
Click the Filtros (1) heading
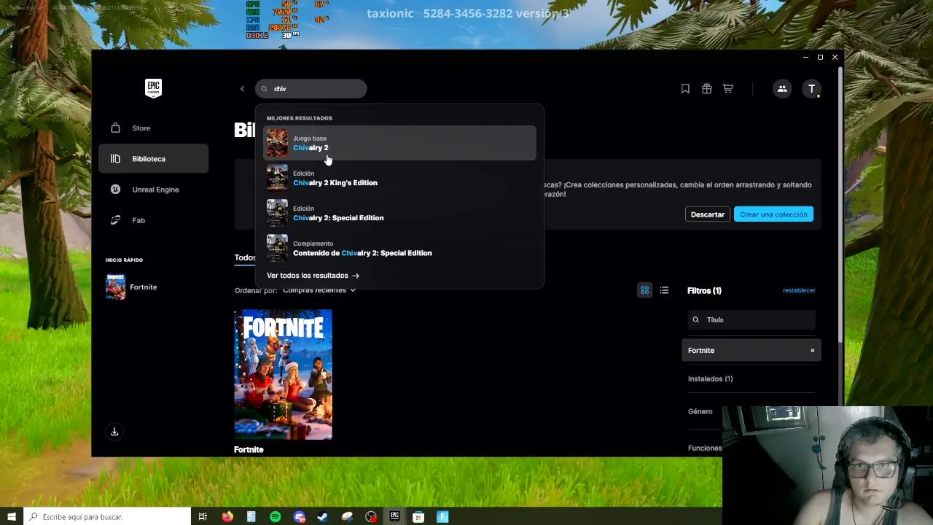pyautogui.click(x=704, y=290)
